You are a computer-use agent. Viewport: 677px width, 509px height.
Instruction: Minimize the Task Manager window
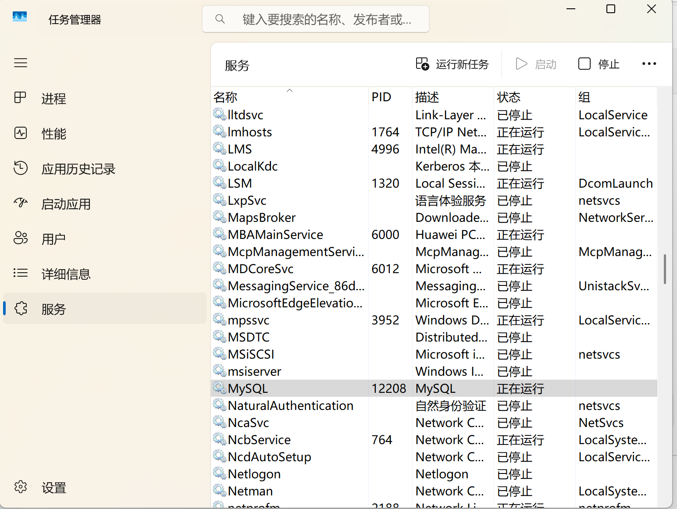[x=571, y=9]
